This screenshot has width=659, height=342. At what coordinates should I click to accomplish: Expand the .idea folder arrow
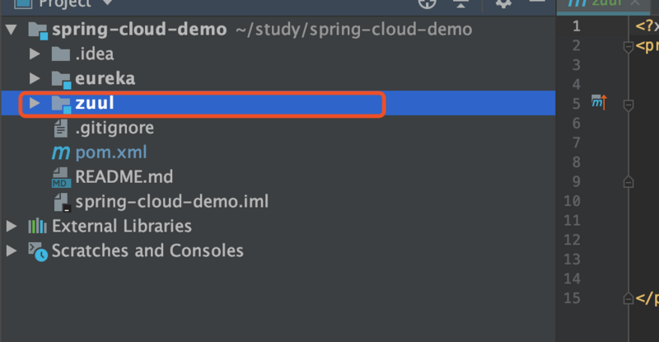coord(35,54)
